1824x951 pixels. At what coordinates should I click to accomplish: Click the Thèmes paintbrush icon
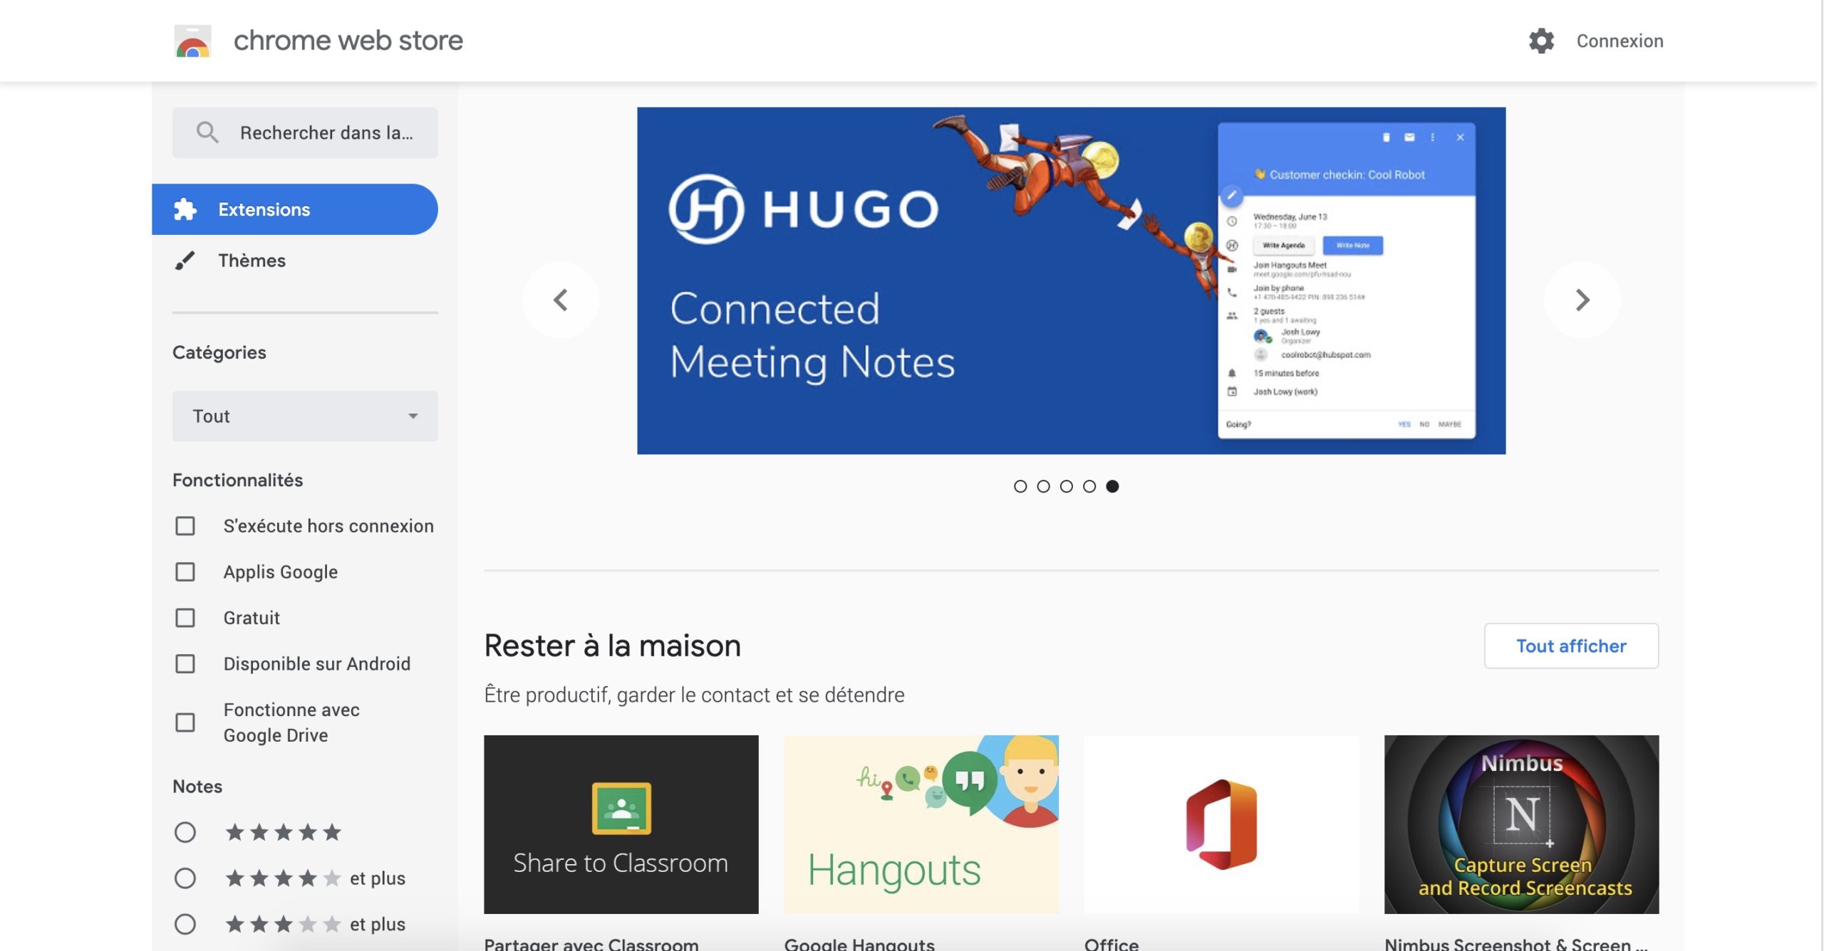(185, 261)
